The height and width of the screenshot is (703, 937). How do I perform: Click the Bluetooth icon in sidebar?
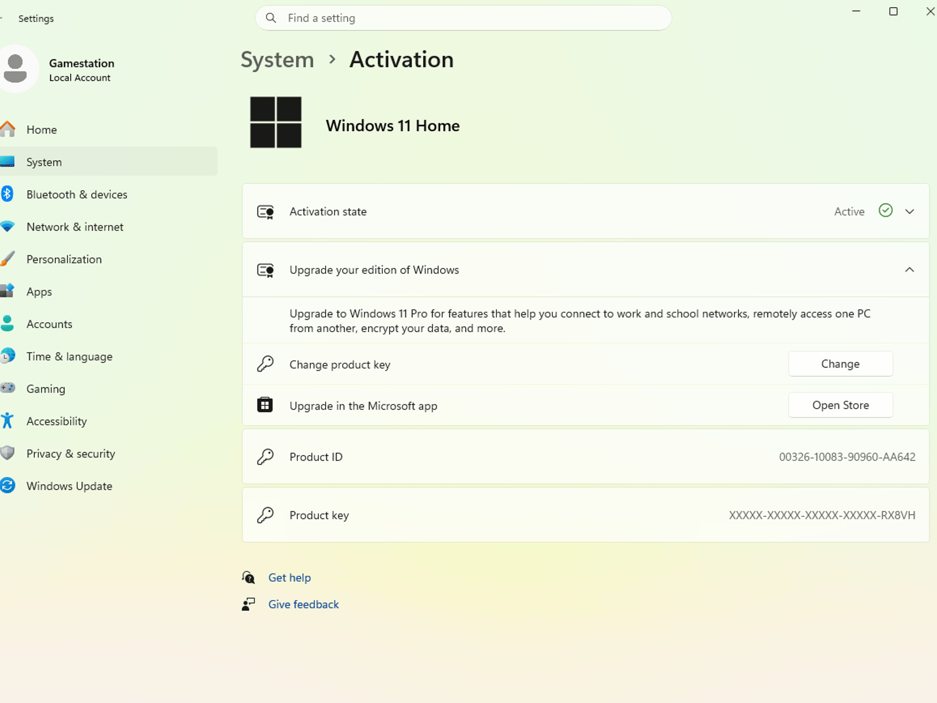(x=7, y=194)
